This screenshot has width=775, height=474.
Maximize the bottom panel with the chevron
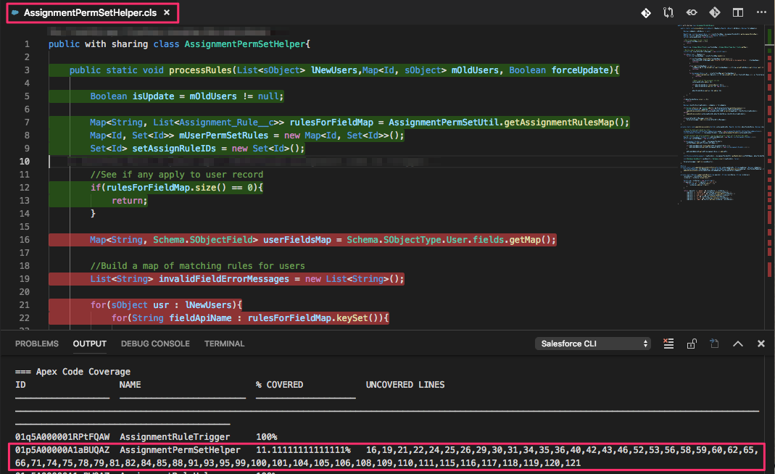click(x=737, y=344)
